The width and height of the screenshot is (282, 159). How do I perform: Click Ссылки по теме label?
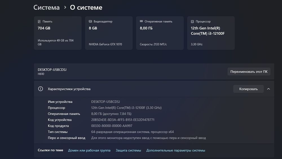[x=50, y=150]
